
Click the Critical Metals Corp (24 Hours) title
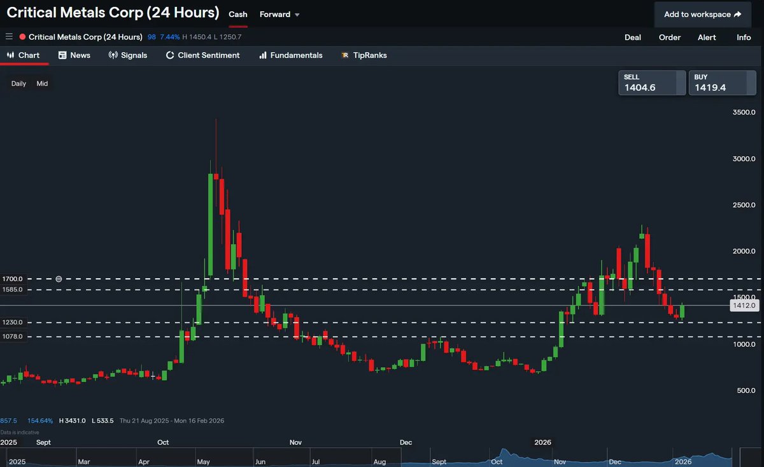click(x=113, y=12)
